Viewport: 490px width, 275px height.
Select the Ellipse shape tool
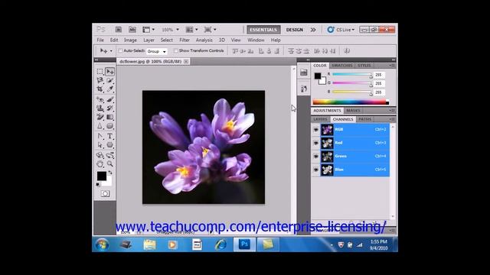109,145
